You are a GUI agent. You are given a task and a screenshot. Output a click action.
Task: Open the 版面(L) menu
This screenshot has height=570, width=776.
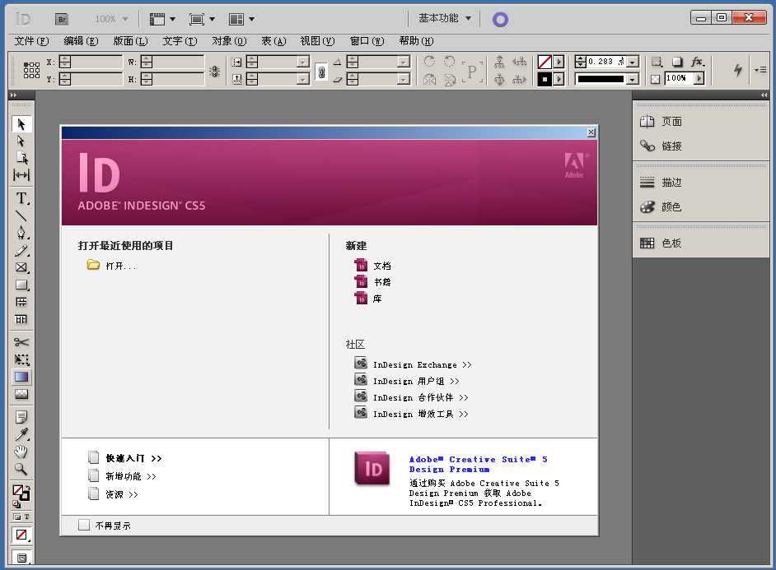pyautogui.click(x=131, y=41)
